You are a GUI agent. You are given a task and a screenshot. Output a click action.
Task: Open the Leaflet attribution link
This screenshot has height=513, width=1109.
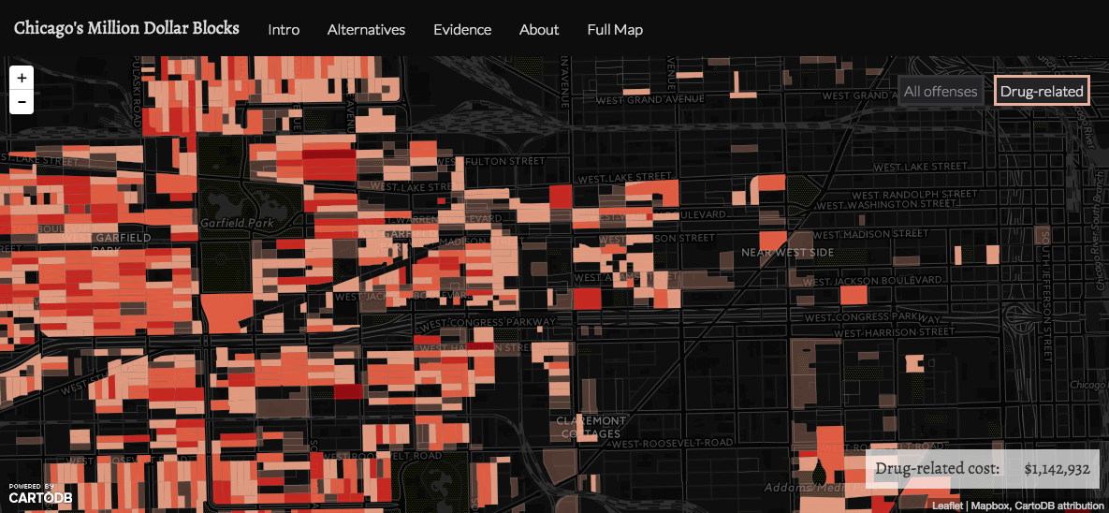tap(948, 506)
